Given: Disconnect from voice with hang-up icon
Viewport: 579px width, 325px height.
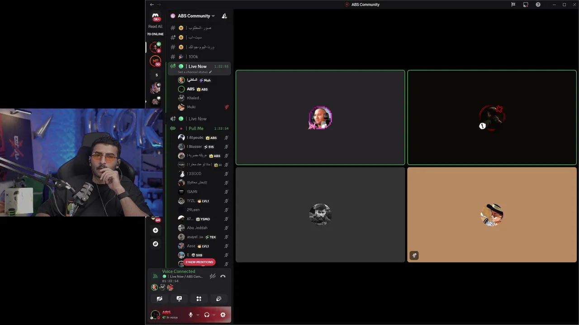Looking at the screenshot, I should click(x=223, y=276).
